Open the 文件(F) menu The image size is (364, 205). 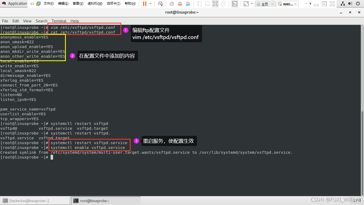[x=48, y=4]
